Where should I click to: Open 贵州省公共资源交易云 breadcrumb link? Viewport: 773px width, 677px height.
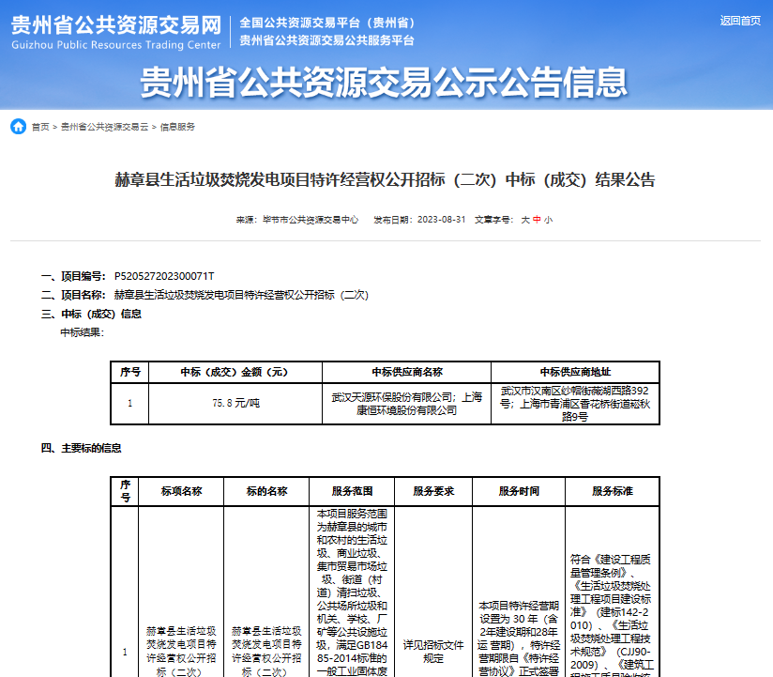point(104,127)
